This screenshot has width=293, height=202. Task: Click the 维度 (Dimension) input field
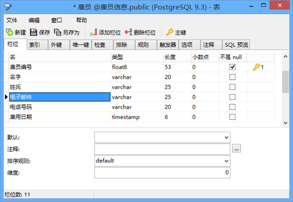[x=162, y=173]
